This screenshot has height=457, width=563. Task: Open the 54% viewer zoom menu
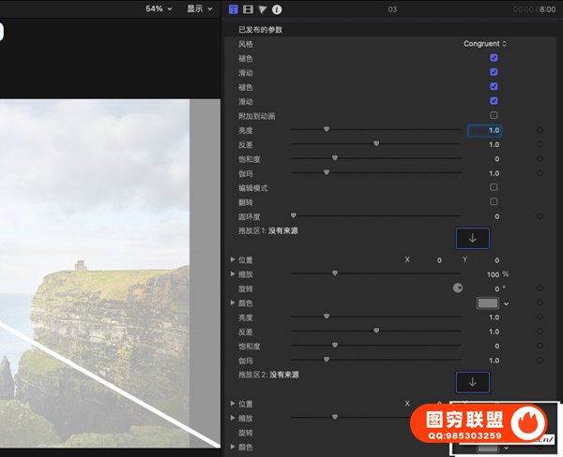158,8
